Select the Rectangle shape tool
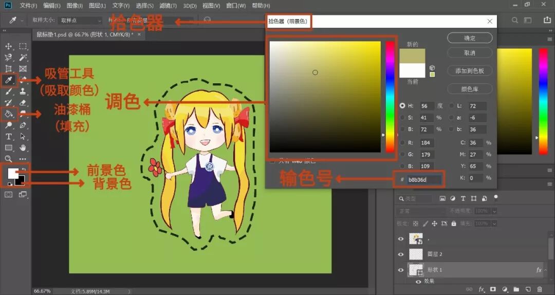This screenshot has width=555, height=295. 9,147
